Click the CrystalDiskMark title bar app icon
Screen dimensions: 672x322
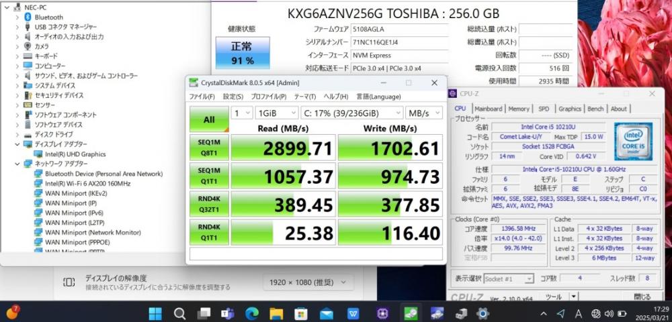(x=194, y=83)
